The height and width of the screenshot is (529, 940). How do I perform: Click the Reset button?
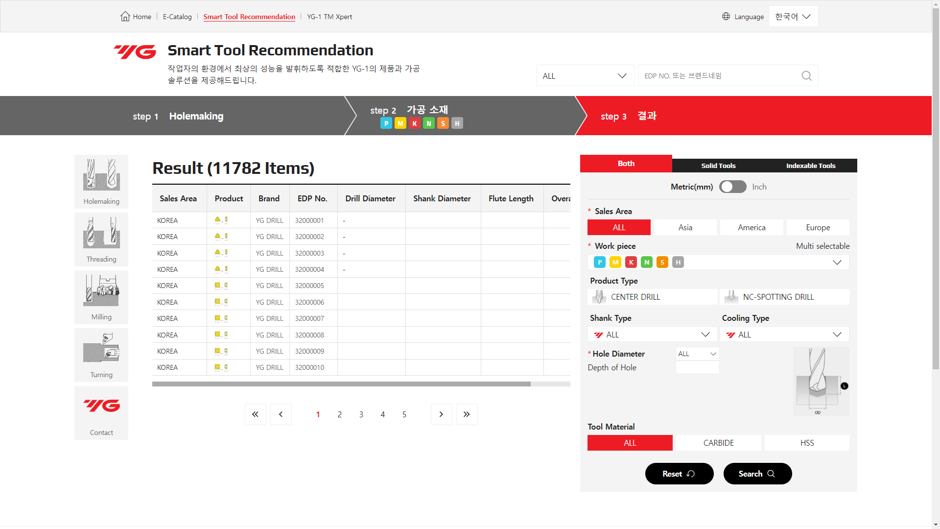pos(679,474)
